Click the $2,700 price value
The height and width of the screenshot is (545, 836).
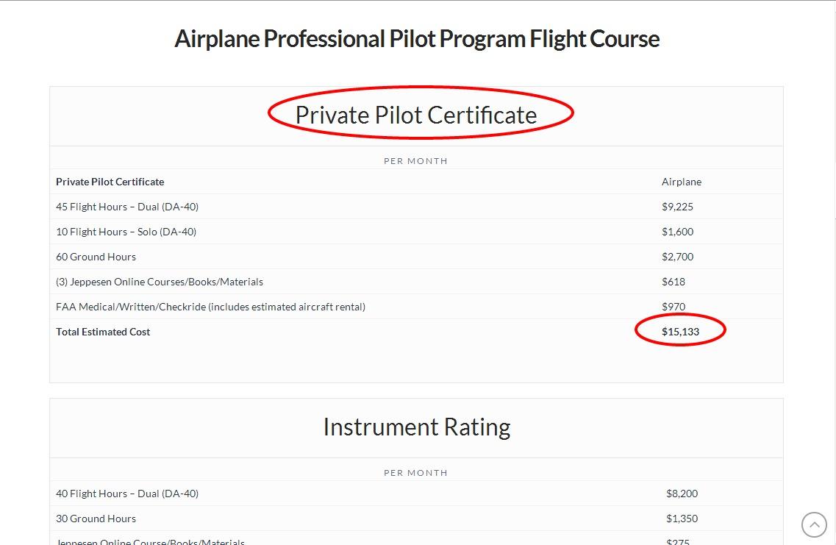677,257
